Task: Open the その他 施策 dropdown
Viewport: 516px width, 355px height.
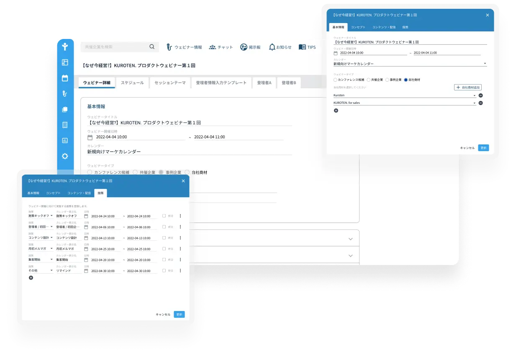Action: (x=41, y=271)
